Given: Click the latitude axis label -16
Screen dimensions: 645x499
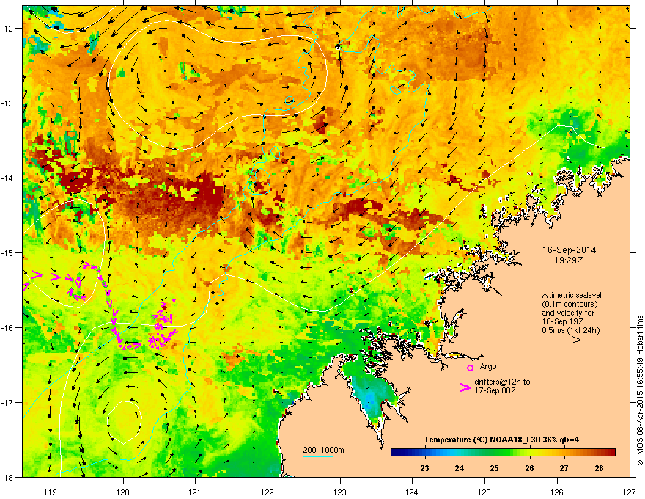Looking at the screenshot, I should (8, 328).
